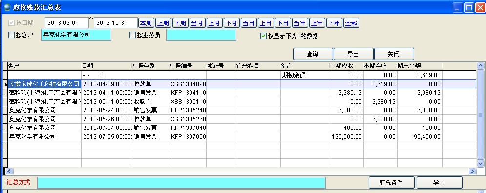Select the 下周 date shortcut

click(180, 23)
